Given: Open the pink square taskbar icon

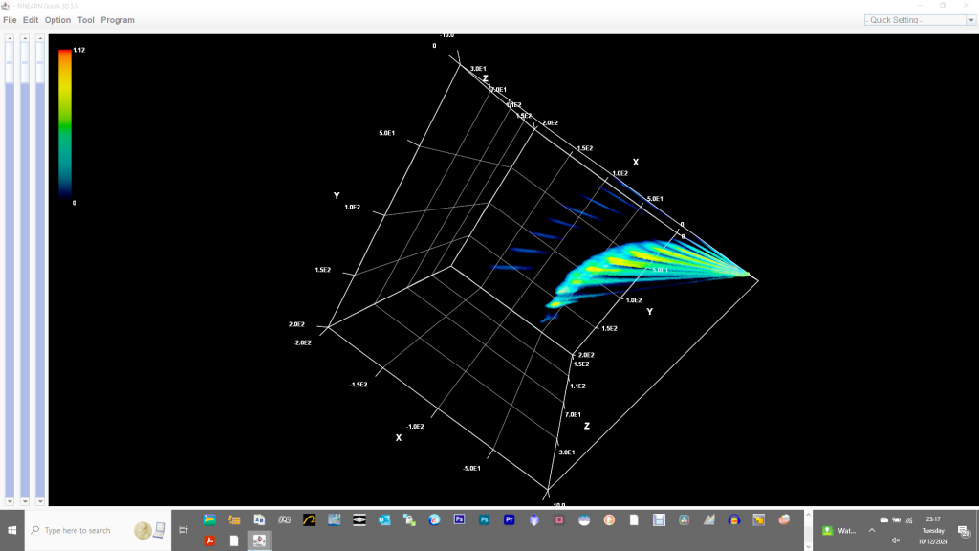Looking at the screenshot, I should (559, 519).
